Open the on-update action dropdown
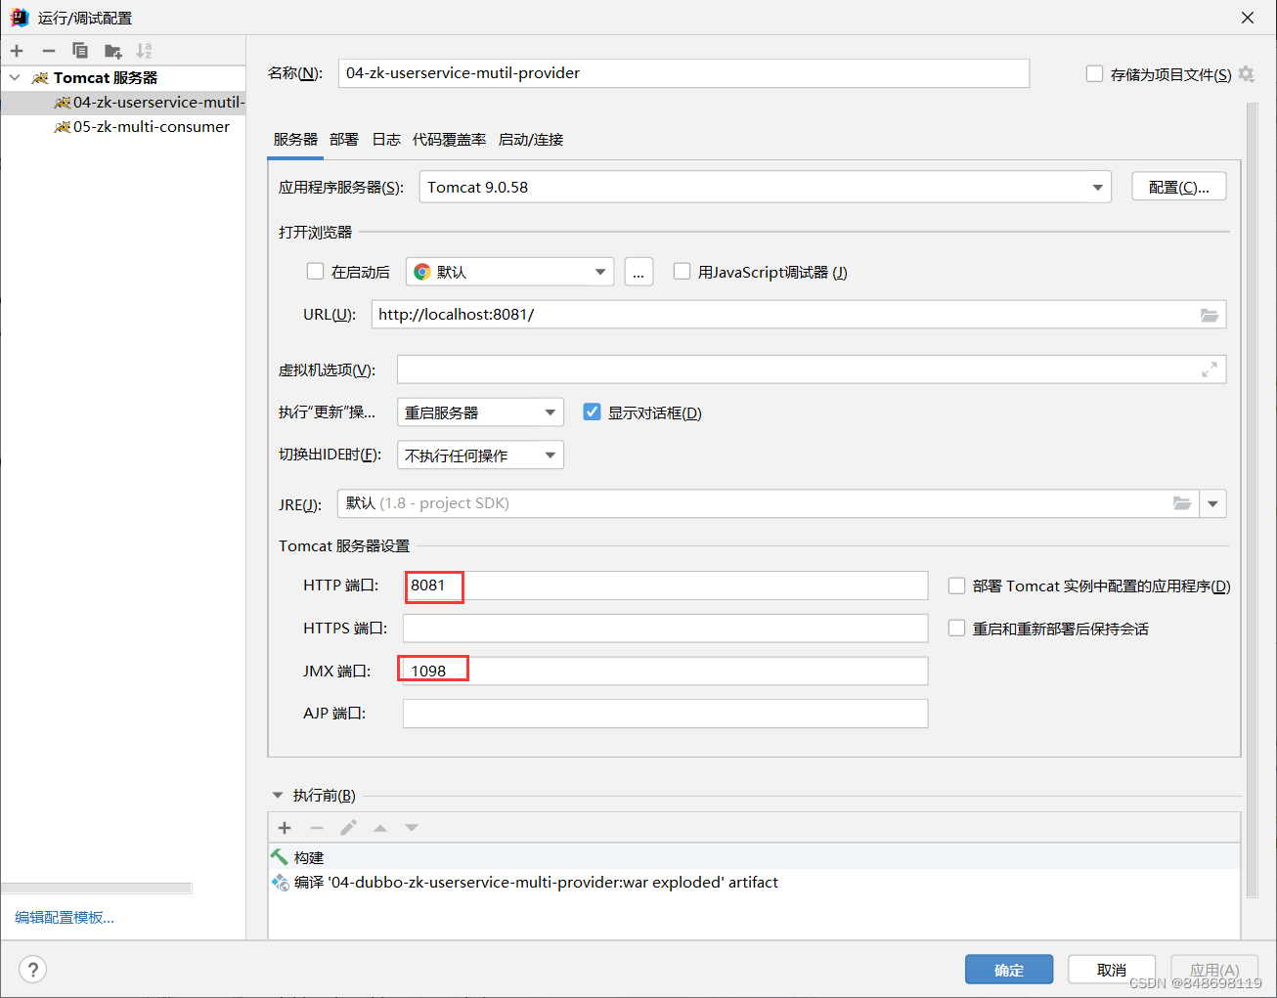 (x=480, y=412)
